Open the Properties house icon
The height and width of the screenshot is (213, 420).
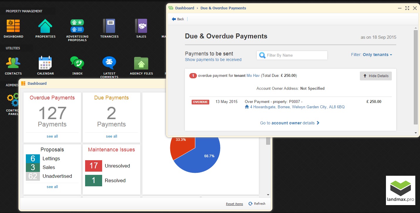[45, 26]
